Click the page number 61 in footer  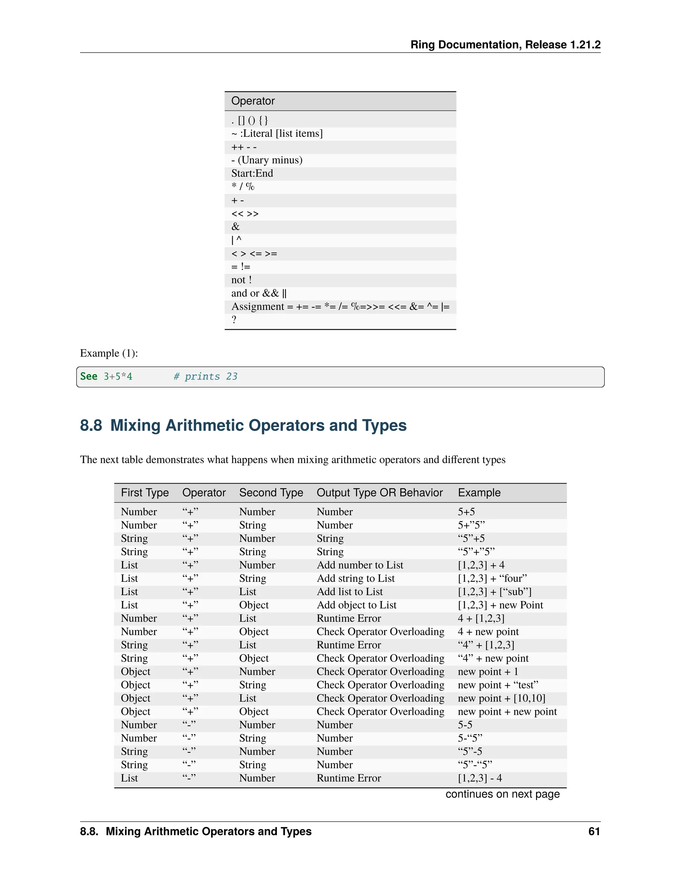[x=594, y=831]
